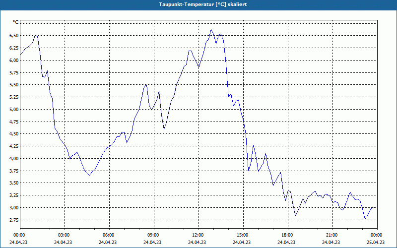The width and height of the screenshot is (397, 248).
Task: Click the 6,50 y-axis label
Action: 14,35
